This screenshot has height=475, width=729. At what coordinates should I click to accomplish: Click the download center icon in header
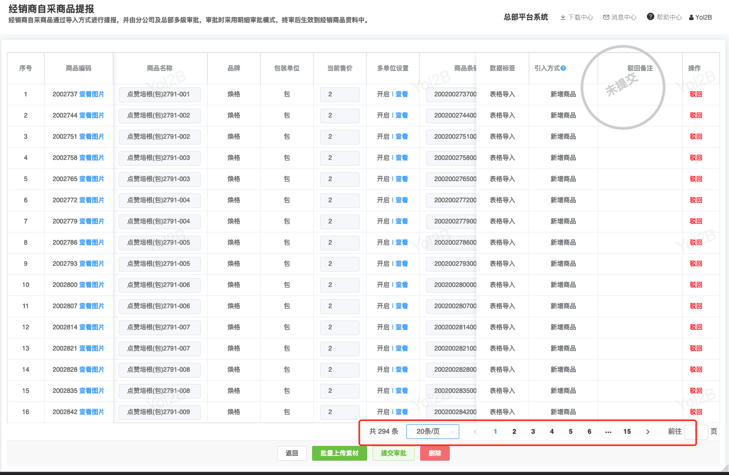(563, 17)
